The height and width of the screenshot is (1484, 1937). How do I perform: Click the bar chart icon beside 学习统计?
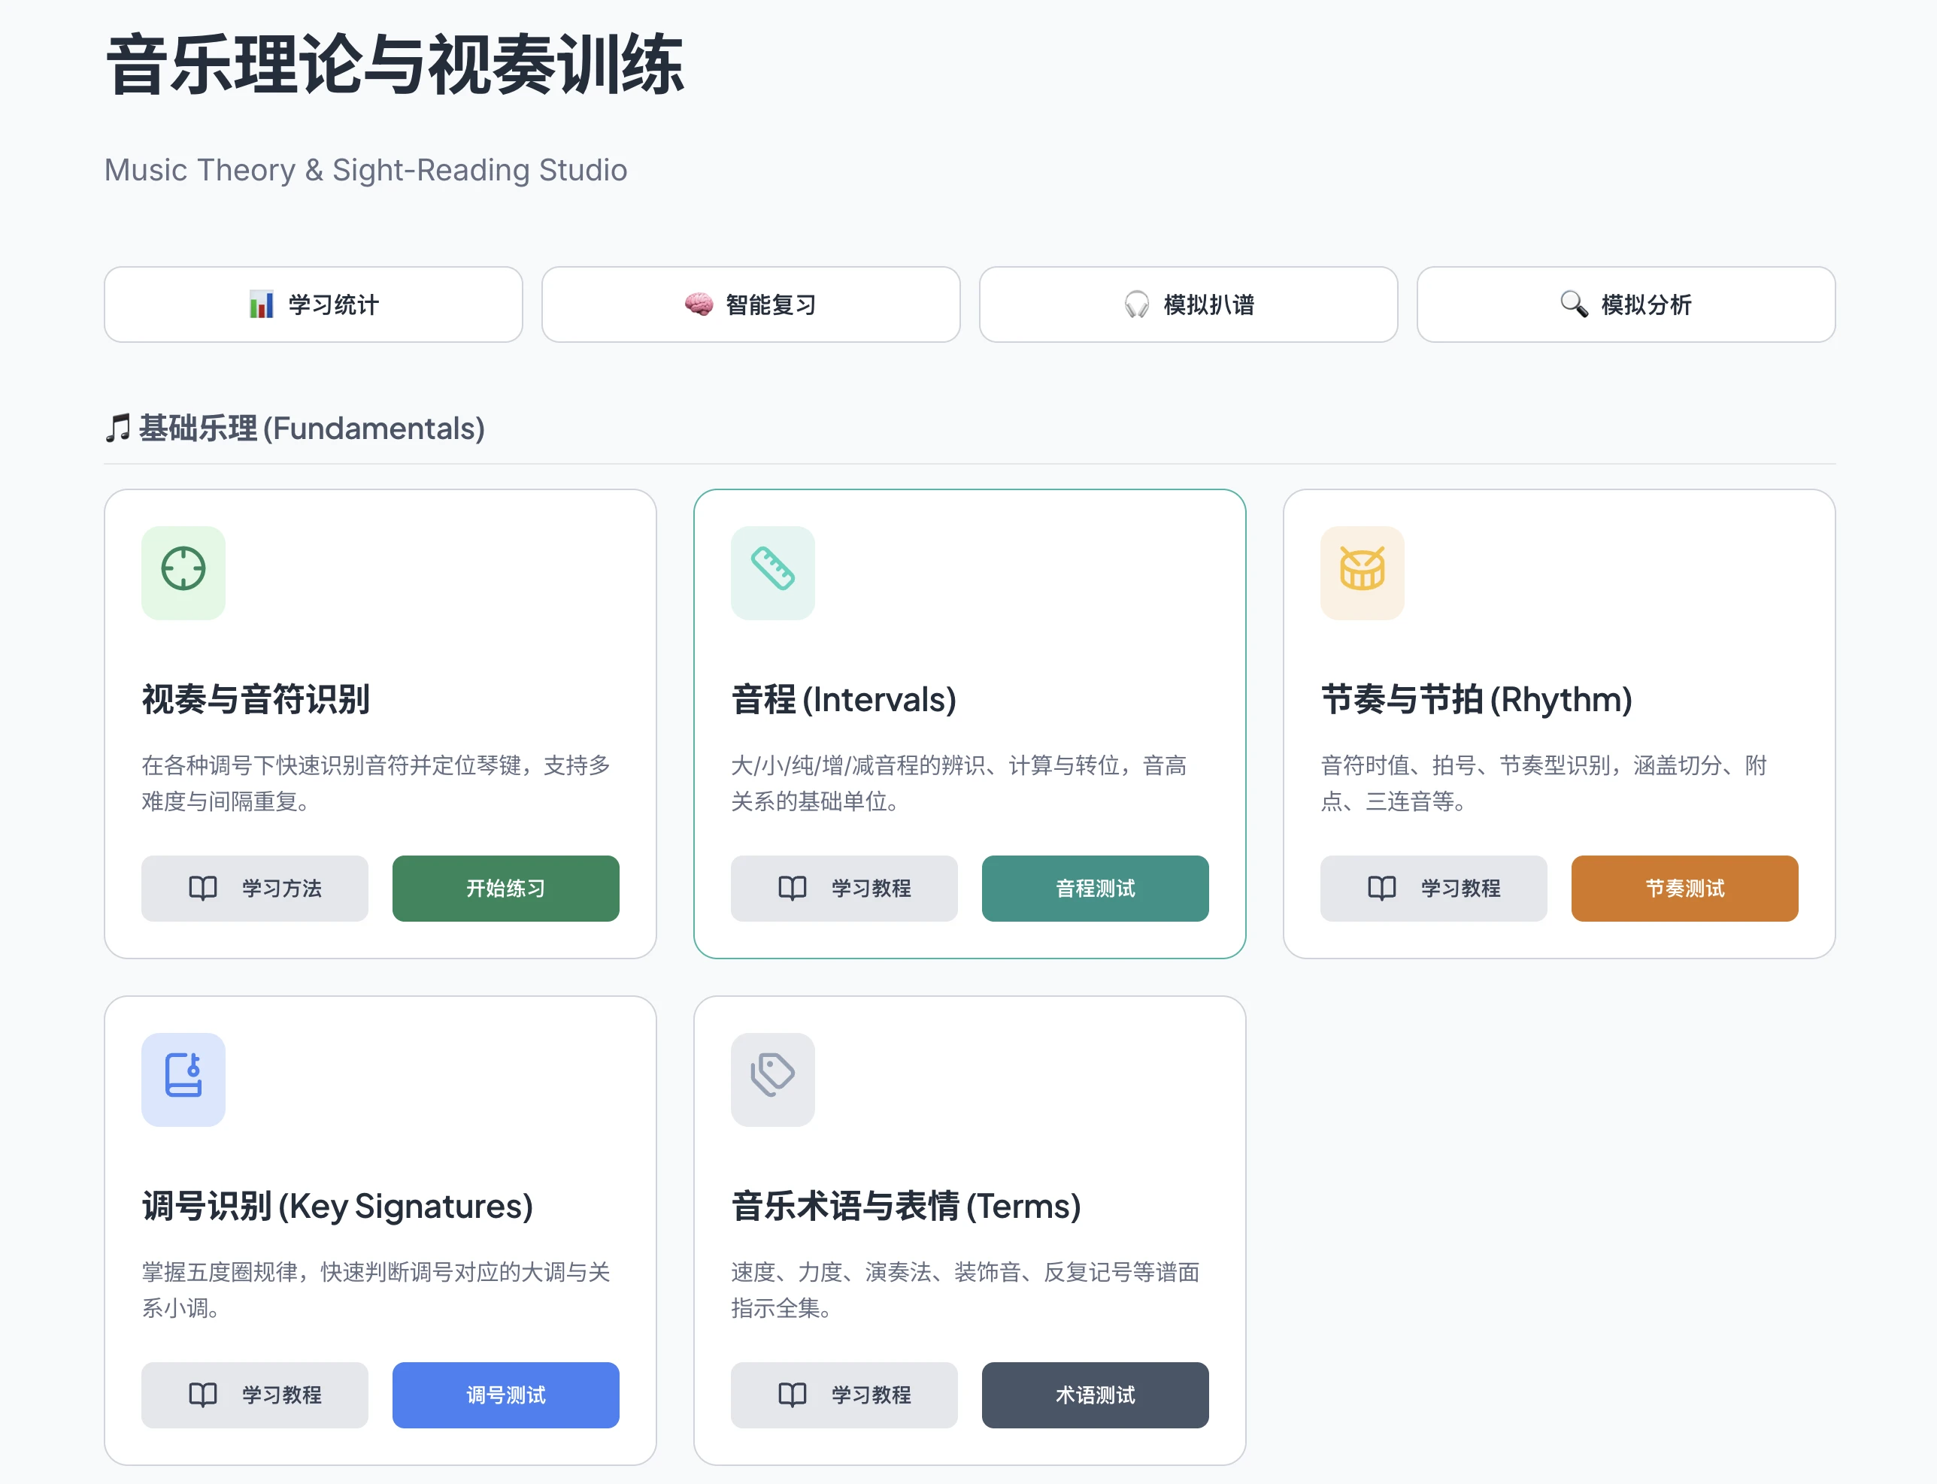pyautogui.click(x=261, y=304)
